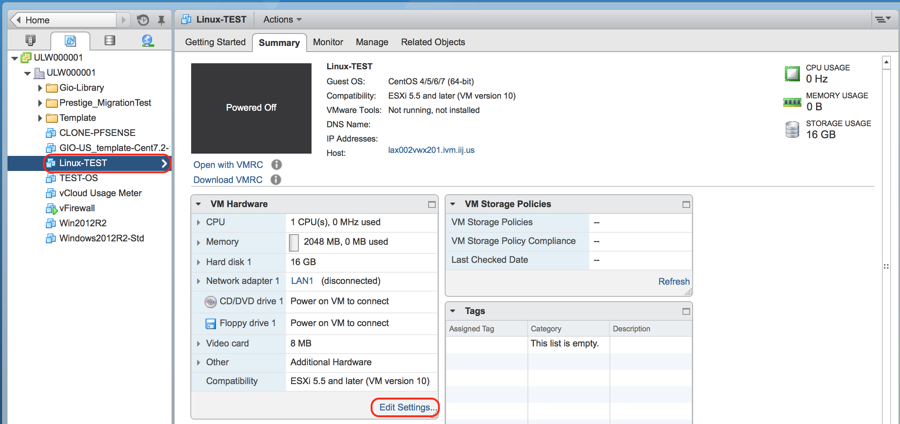Open the Networking inventory tab

148,40
